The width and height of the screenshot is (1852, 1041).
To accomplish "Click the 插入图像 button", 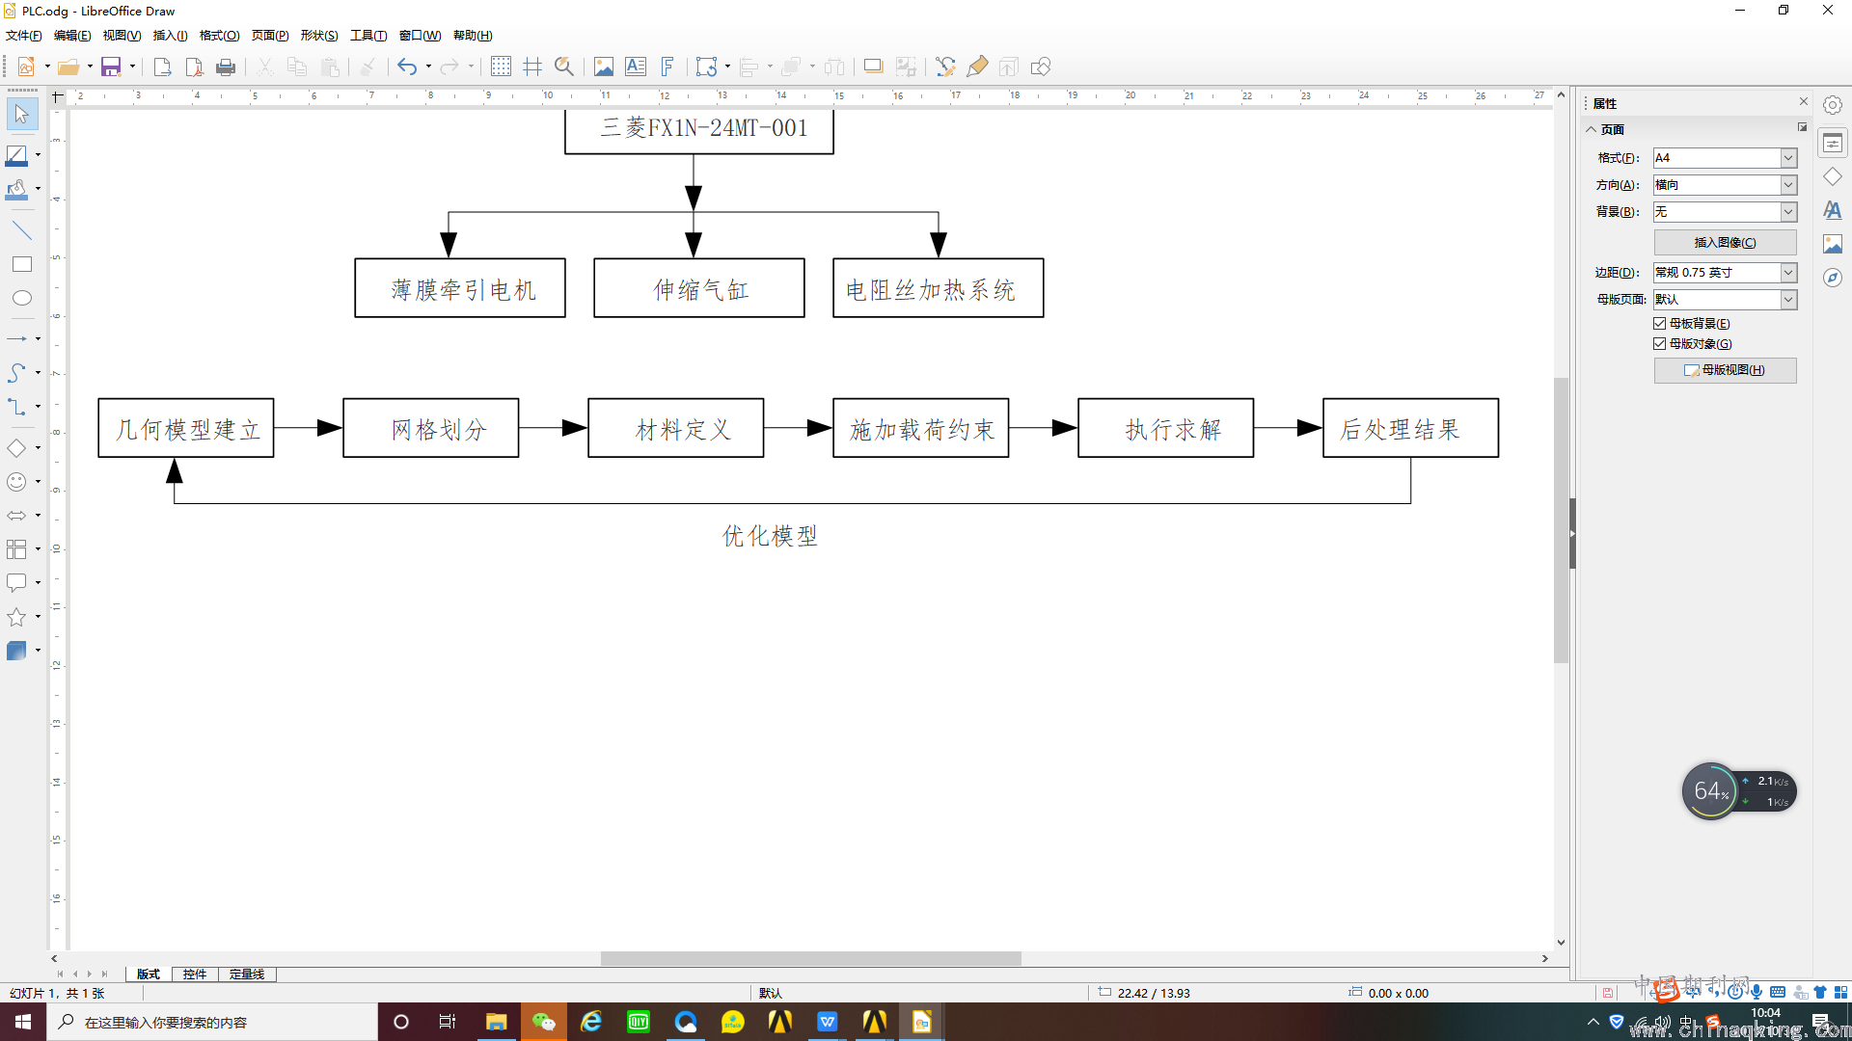I will pyautogui.click(x=1725, y=242).
